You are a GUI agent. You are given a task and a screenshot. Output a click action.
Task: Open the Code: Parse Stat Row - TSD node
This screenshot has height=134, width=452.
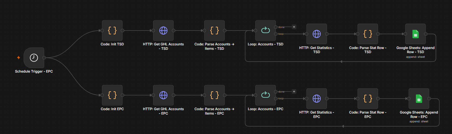pos(368,34)
